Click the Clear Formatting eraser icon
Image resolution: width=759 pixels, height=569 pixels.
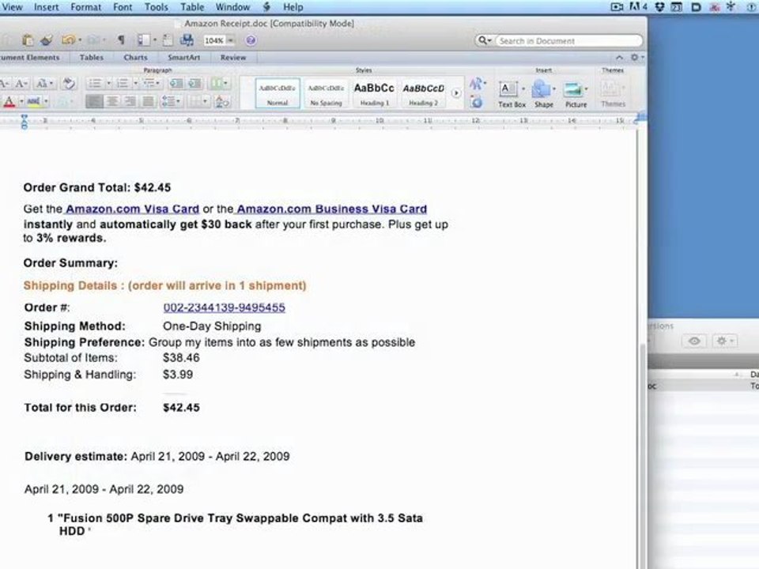coord(70,83)
